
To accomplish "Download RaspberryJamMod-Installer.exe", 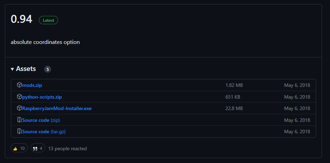I will (57, 109).
